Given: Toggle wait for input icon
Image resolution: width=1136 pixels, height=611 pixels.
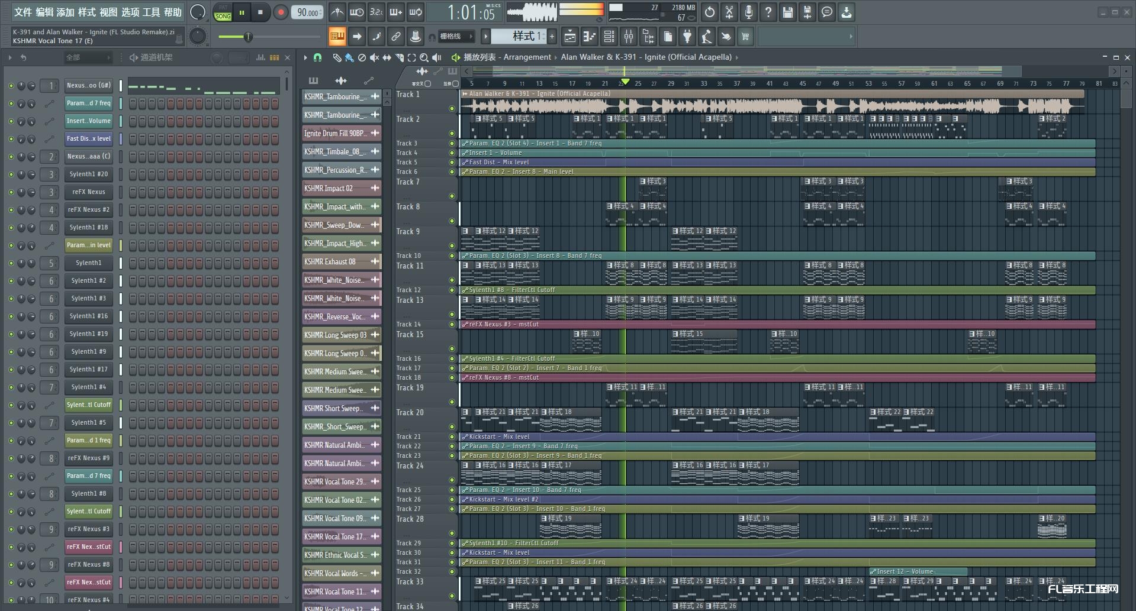Looking at the screenshot, I should point(356,12).
